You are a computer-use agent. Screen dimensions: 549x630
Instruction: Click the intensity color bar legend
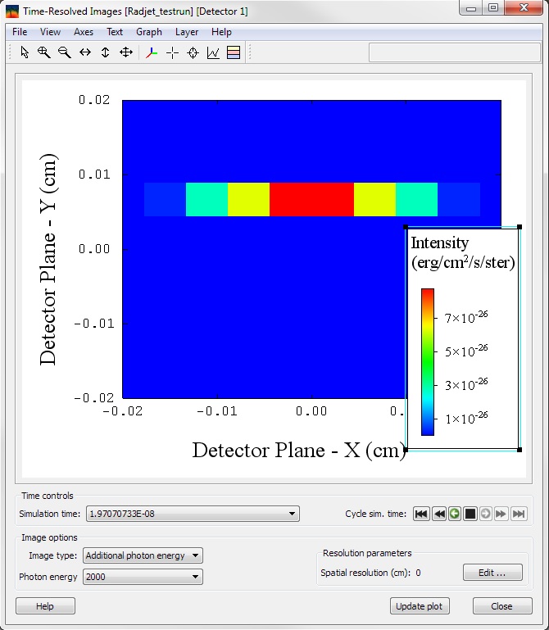click(428, 361)
